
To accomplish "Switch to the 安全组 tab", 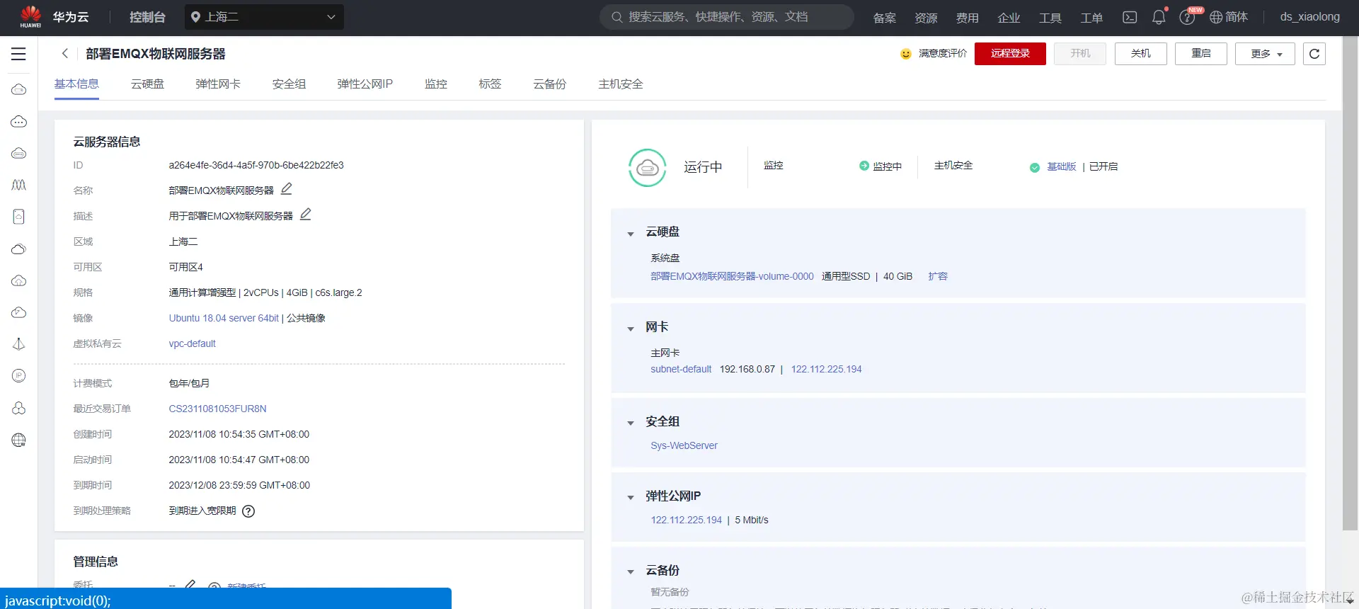I will click(x=289, y=84).
